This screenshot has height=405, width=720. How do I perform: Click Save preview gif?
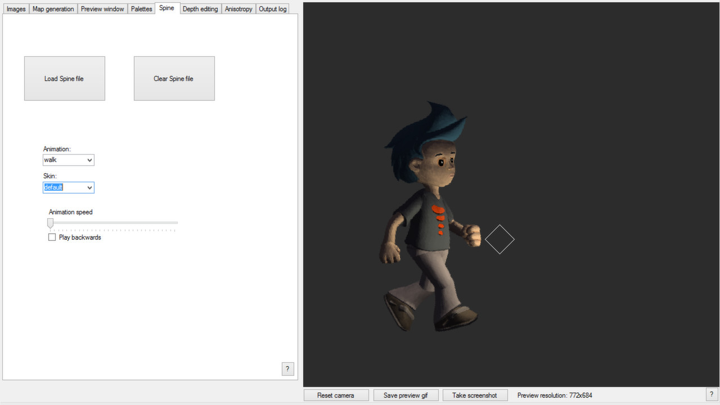coord(406,395)
